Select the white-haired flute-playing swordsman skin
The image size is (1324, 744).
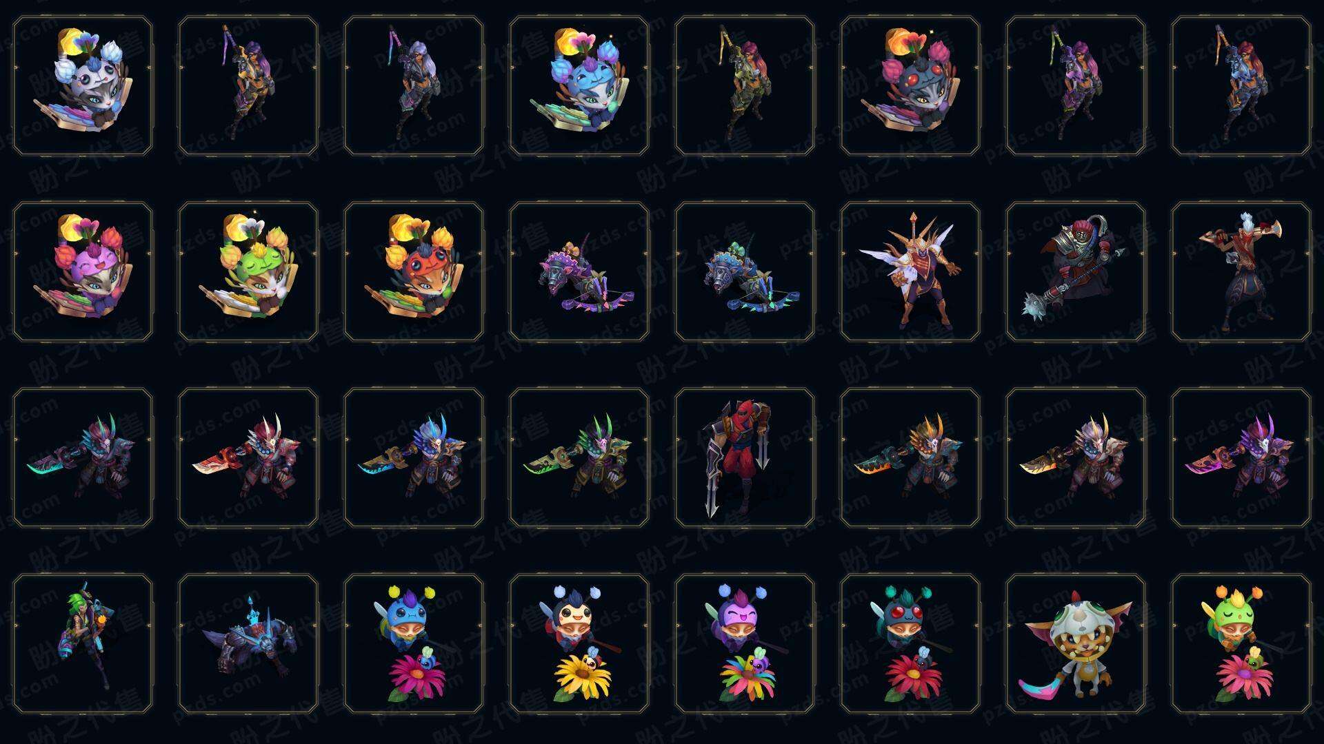tap(1241, 271)
